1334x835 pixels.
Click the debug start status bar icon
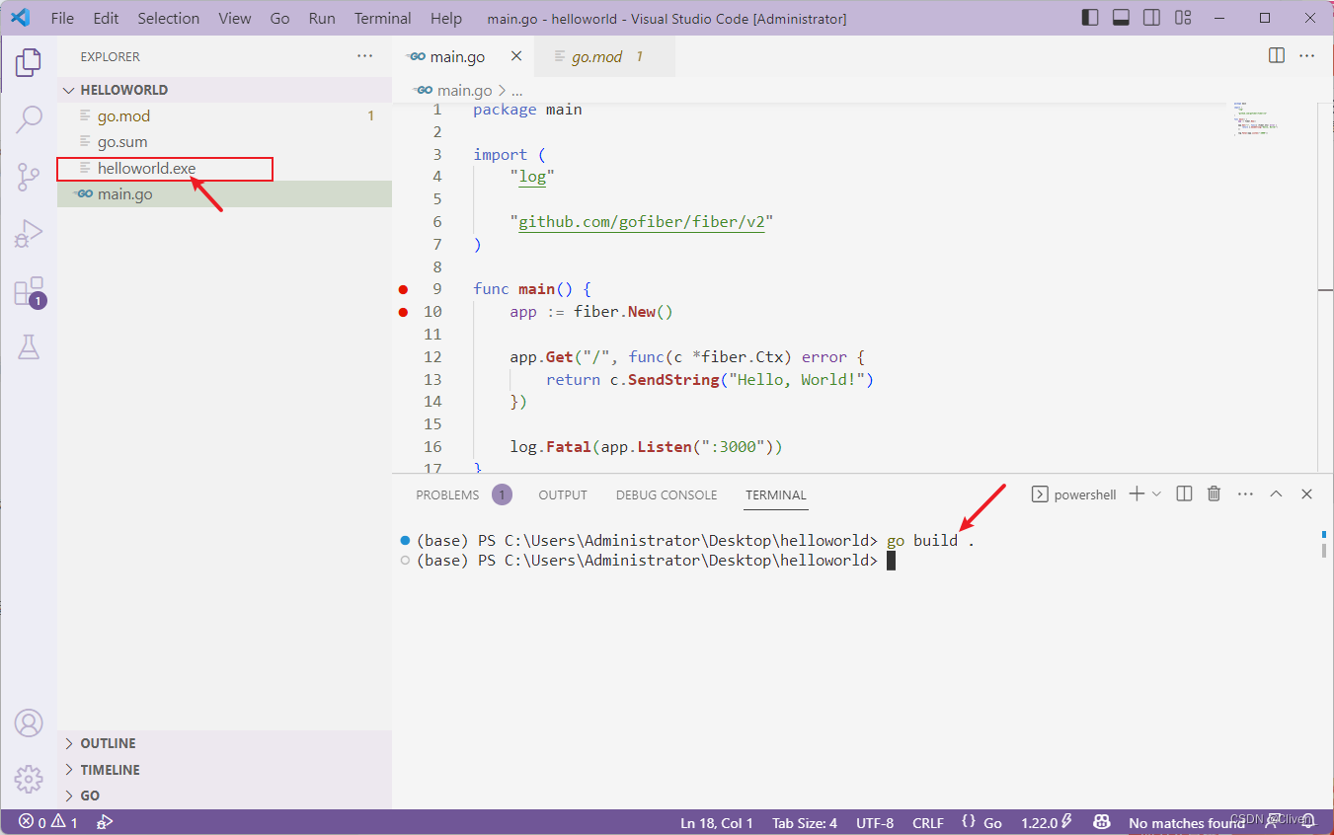(105, 823)
